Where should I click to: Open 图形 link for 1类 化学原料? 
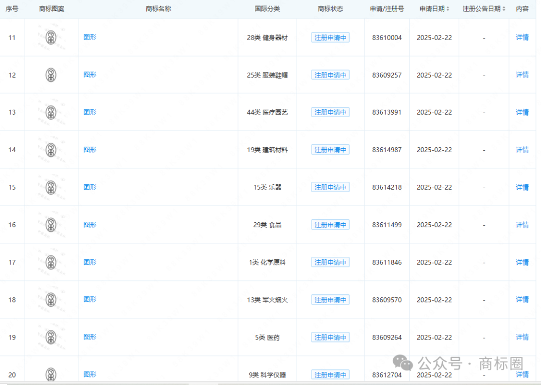[x=90, y=262]
